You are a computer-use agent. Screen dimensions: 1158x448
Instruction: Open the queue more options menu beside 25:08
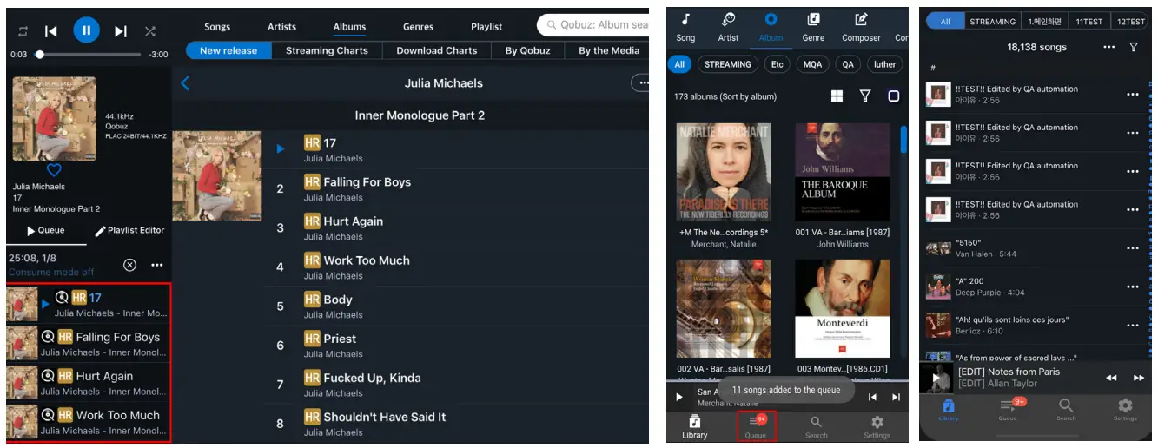(x=156, y=265)
